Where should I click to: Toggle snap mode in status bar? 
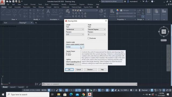tap(52, 90)
